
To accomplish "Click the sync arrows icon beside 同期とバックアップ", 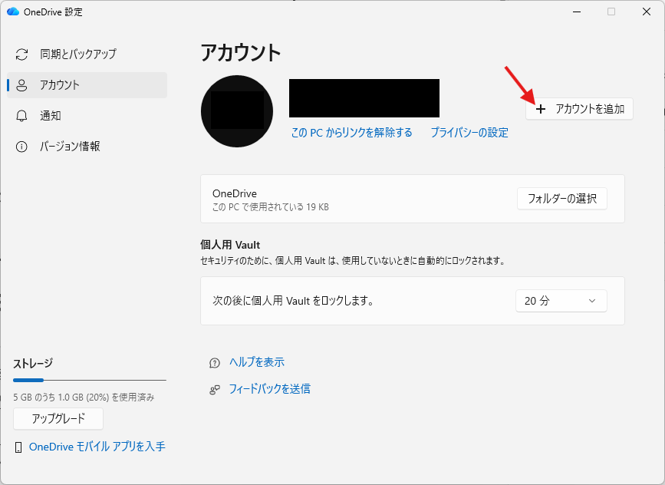I will (21, 54).
